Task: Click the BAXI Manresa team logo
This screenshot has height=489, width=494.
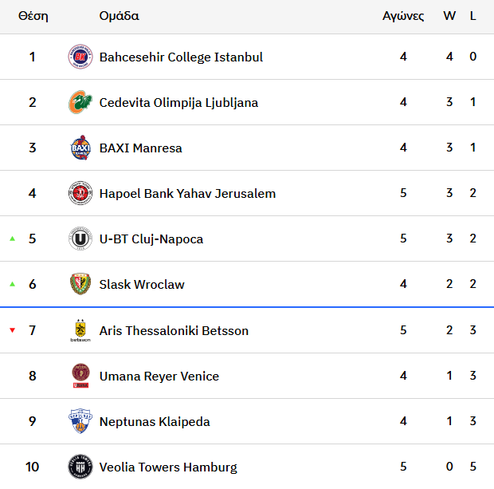Action: [80, 148]
